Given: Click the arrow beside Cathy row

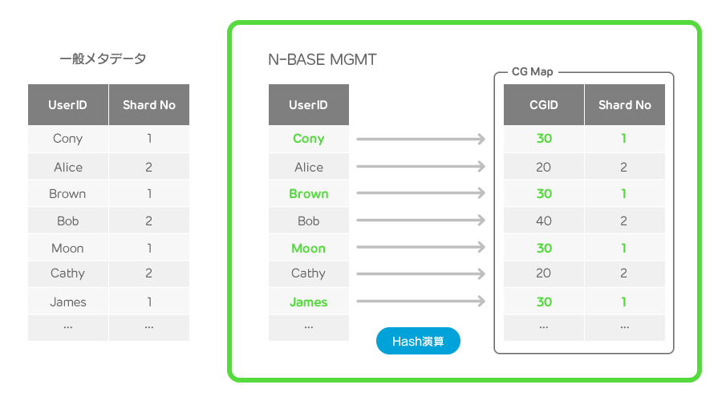Looking at the screenshot, I should tap(421, 273).
